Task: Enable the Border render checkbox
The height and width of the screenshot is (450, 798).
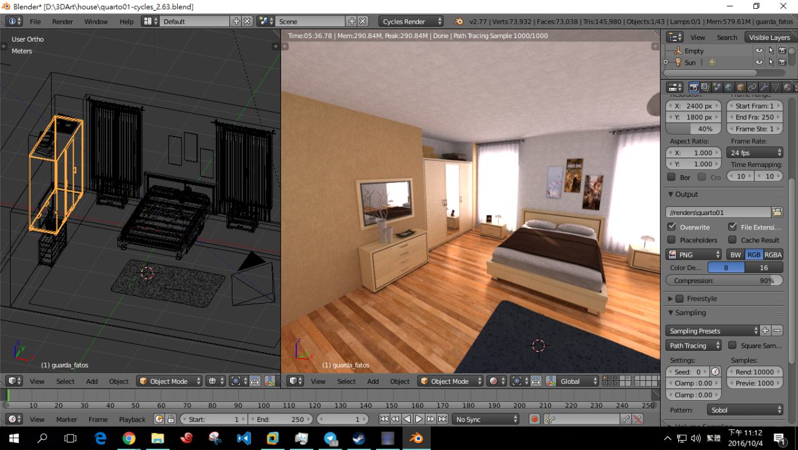Action: pyautogui.click(x=671, y=177)
